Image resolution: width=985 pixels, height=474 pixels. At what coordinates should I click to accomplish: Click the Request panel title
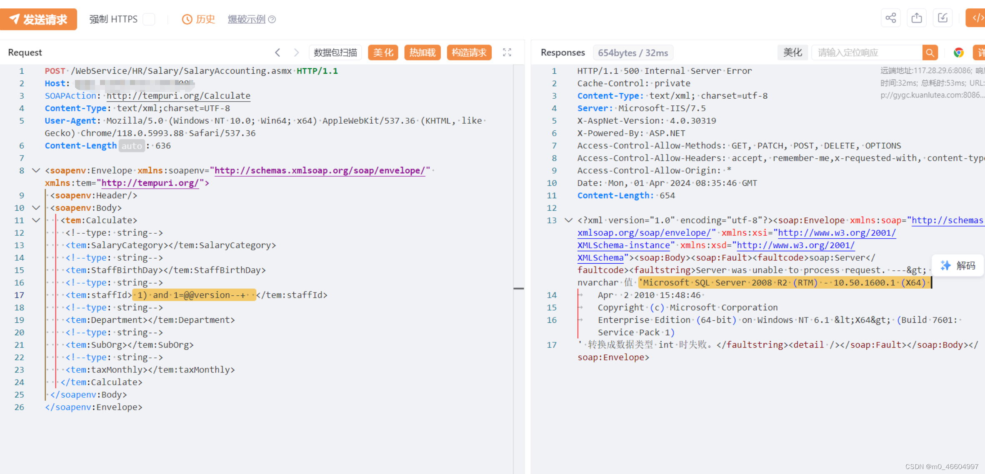25,52
